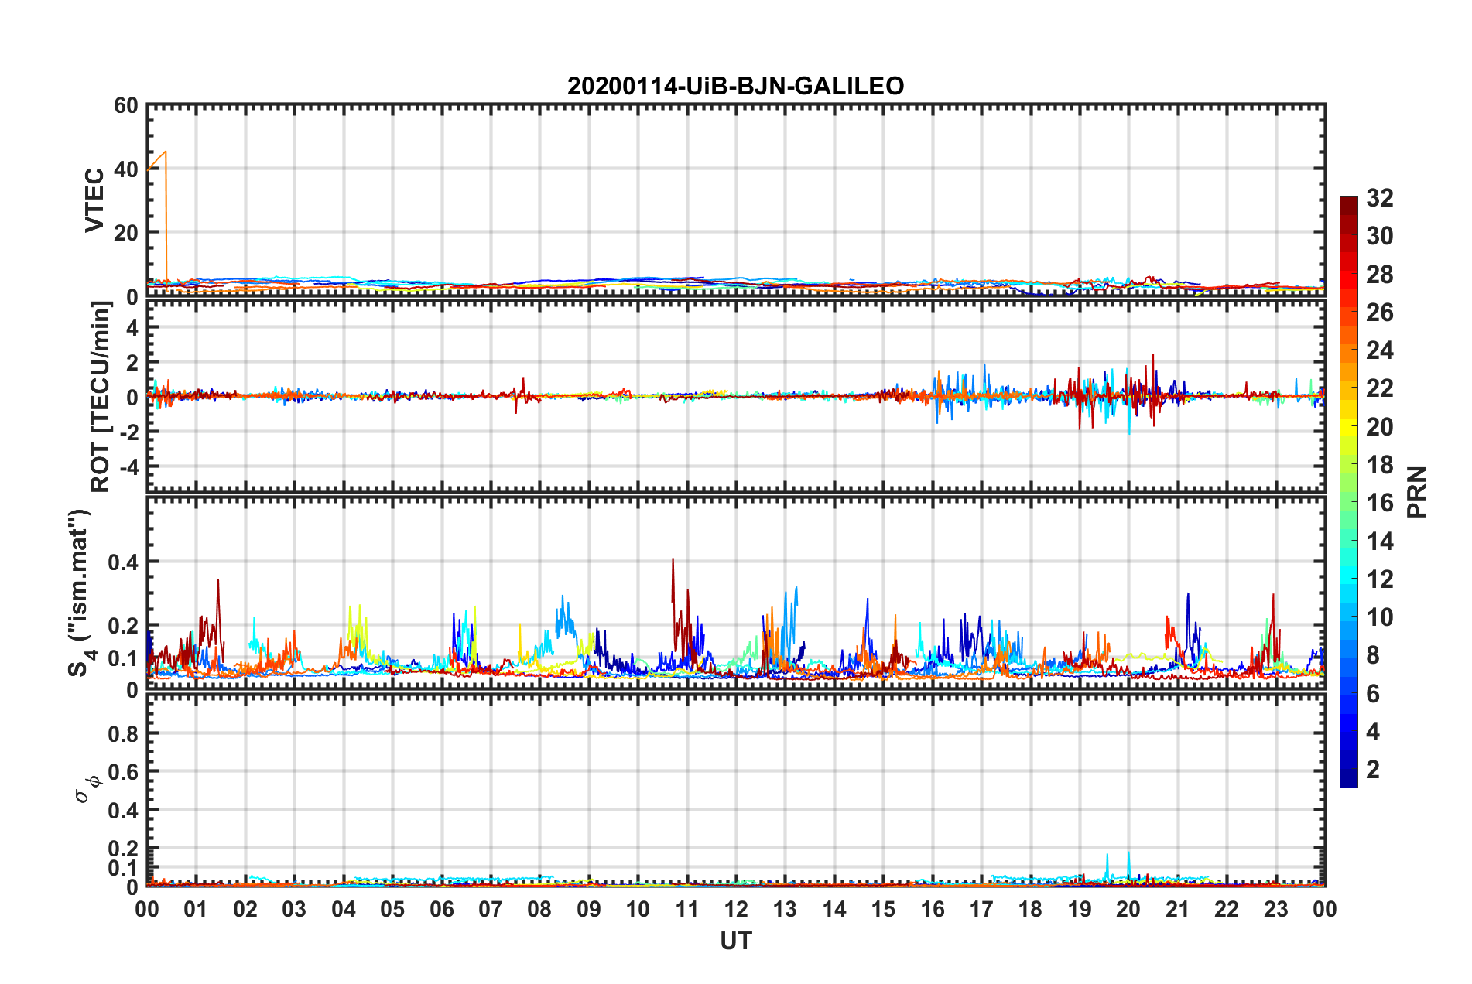The image size is (1472, 984).
Task: Select the ROT [TECU/min] y-axis label
Action: pyautogui.click(x=101, y=397)
